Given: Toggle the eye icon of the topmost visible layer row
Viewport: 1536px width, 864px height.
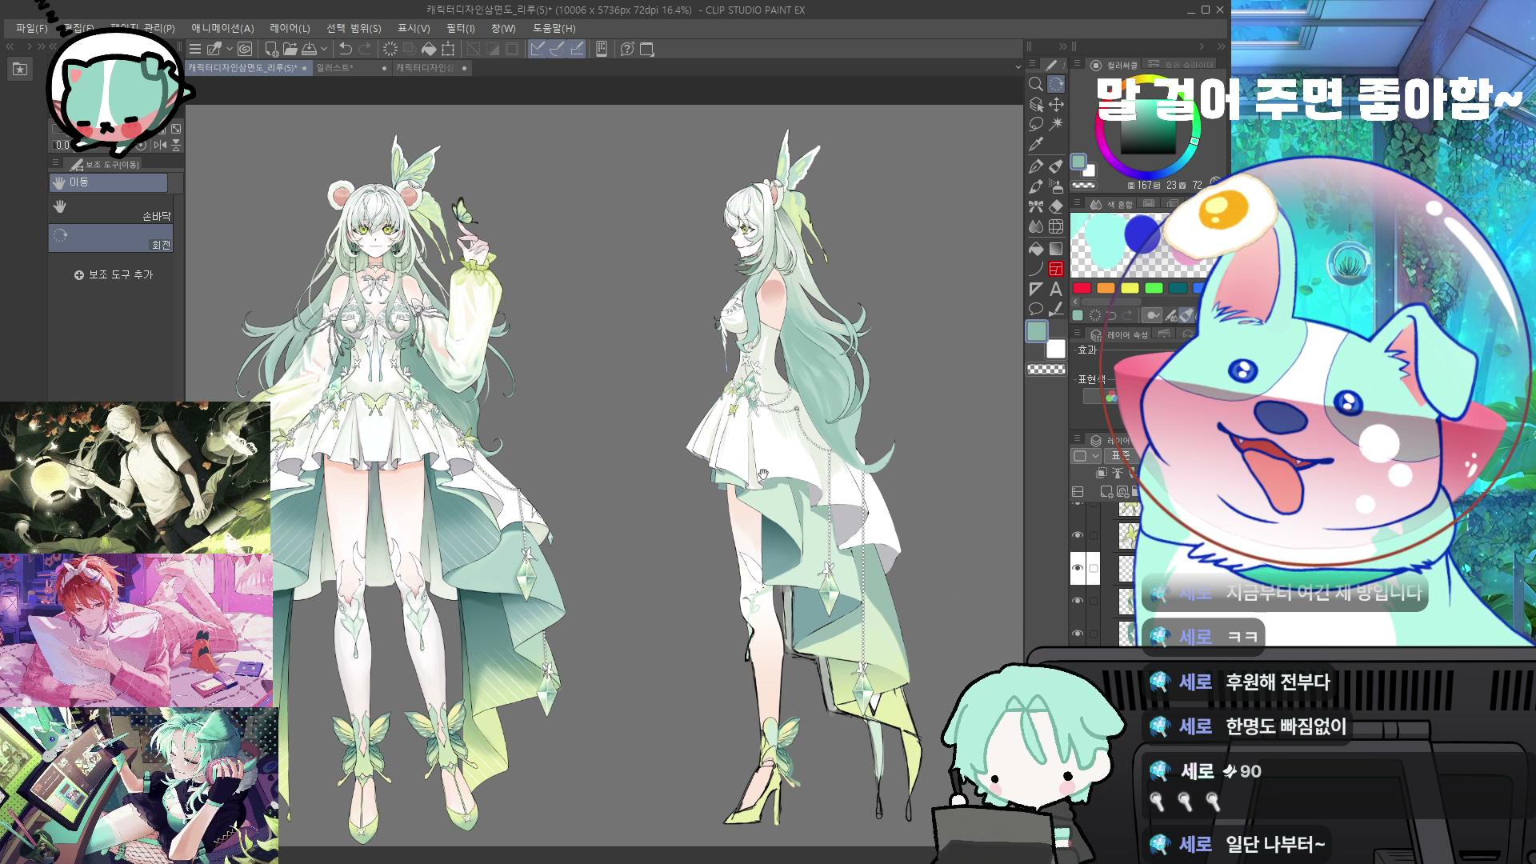Looking at the screenshot, I should [x=1078, y=535].
